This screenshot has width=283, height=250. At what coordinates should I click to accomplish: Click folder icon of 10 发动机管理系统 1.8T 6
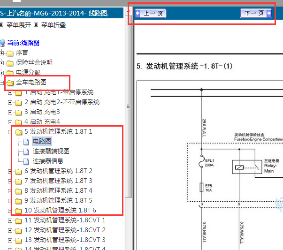[18, 211]
